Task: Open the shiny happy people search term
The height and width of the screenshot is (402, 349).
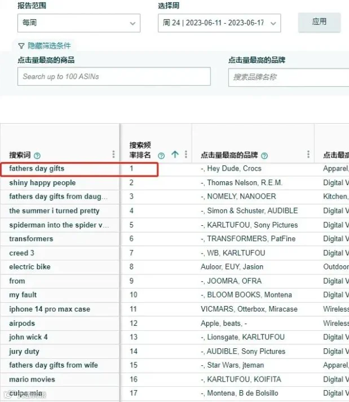Action: point(42,183)
